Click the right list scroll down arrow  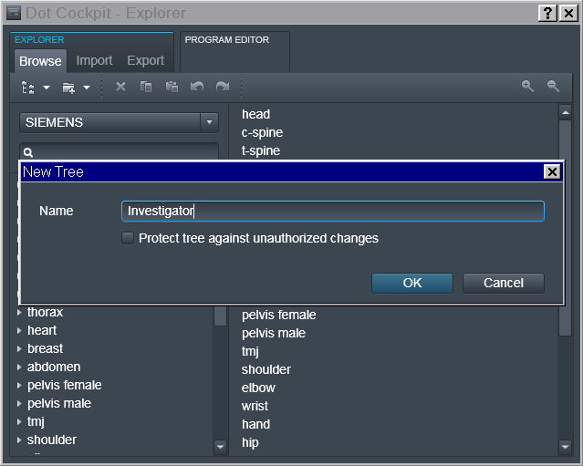point(565,447)
